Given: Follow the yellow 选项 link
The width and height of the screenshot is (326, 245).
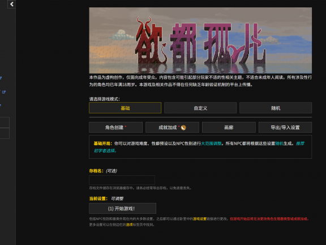Looking at the screenshot, I should coord(129,225).
